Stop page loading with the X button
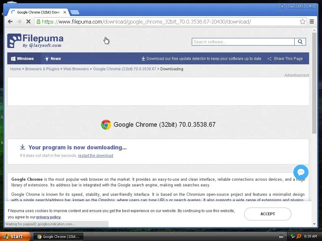Image resolution: width=322 pixels, height=241 pixels. (x=28, y=22)
